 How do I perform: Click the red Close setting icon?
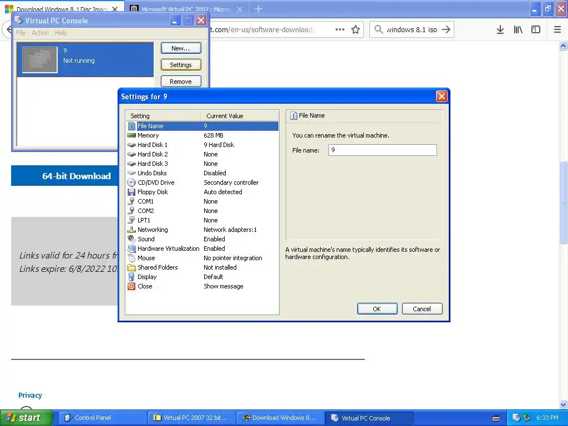(131, 286)
